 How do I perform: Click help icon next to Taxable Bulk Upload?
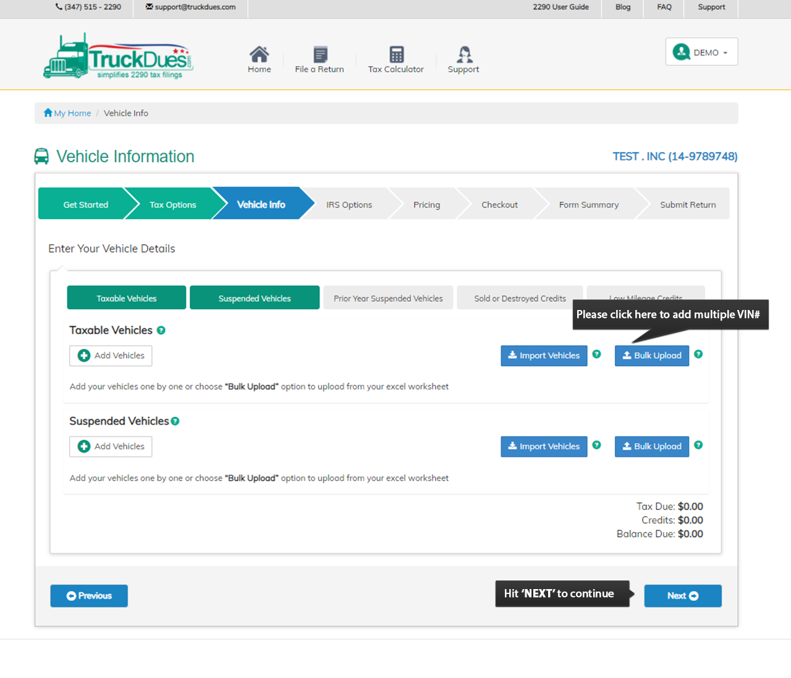(x=698, y=354)
